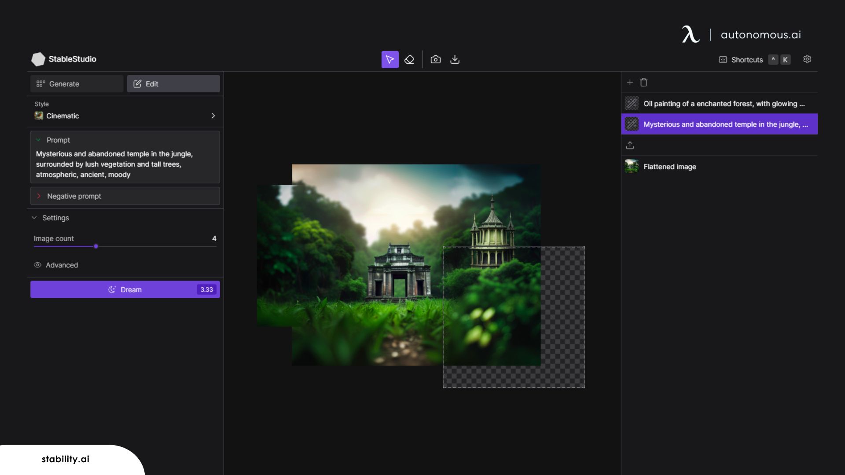Image resolution: width=845 pixels, height=475 pixels.
Task: Switch to the Edit tab
Action: [173, 84]
